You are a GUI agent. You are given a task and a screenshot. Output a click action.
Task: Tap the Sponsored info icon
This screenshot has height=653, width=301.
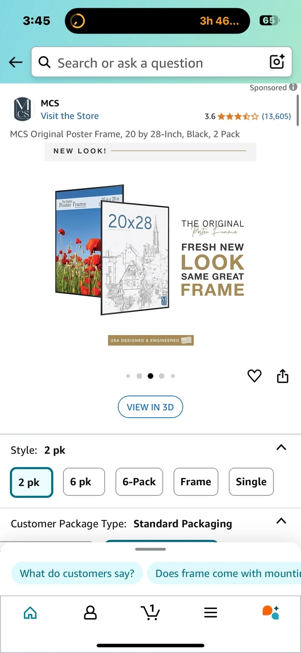(293, 87)
